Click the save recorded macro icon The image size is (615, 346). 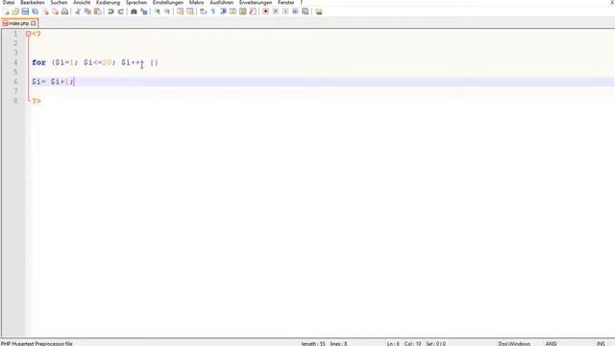305,12
